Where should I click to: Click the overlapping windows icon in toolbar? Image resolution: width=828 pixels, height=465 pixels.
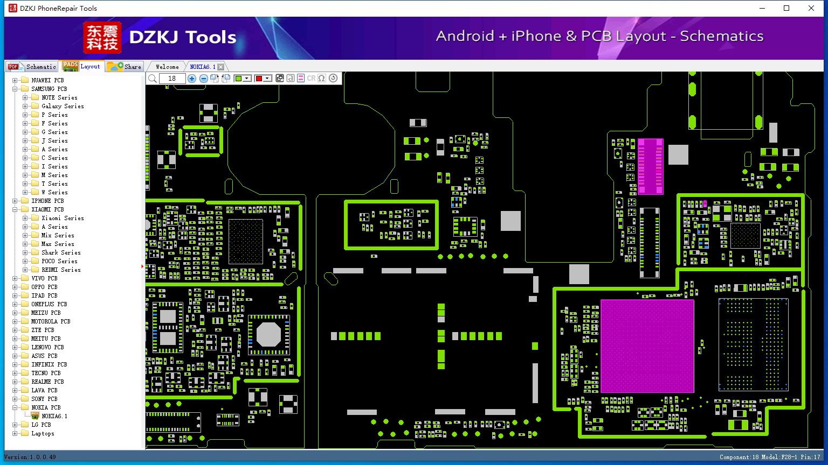(x=280, y=79)
